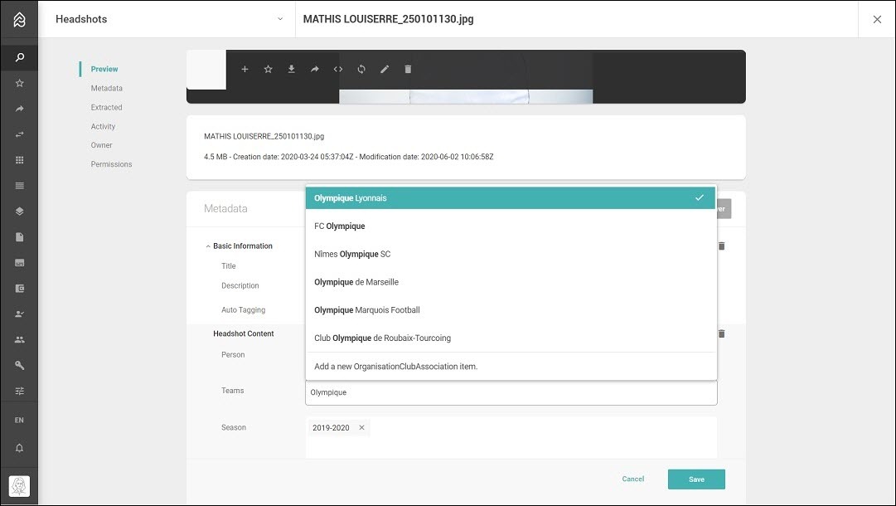Viewport: 896px width, 506px height.
Task: Open the users group icon in sidebar
Action: [x=19, y=339]
